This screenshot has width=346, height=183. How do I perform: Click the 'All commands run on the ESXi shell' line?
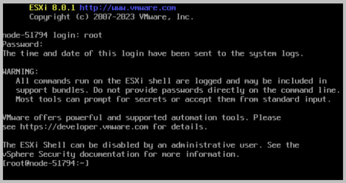pos(171,81)
